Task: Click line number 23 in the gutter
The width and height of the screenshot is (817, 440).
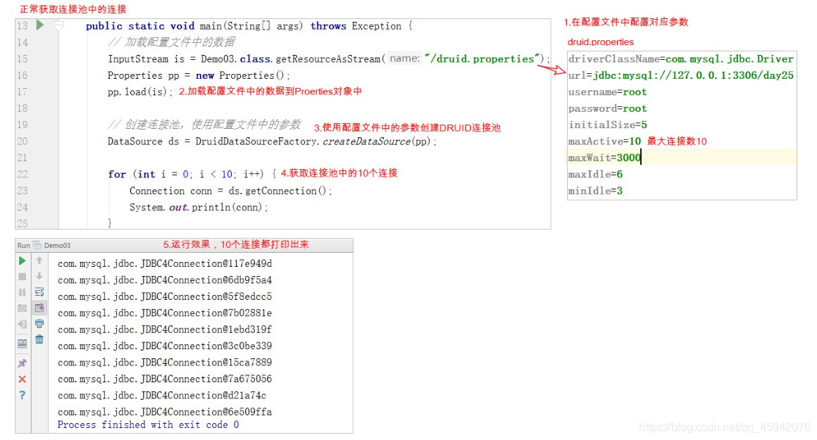Action: (22, 191)
